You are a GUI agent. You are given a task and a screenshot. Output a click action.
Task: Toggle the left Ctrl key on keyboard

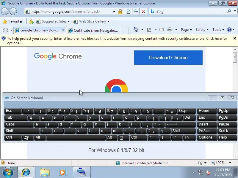coord(13,138)
